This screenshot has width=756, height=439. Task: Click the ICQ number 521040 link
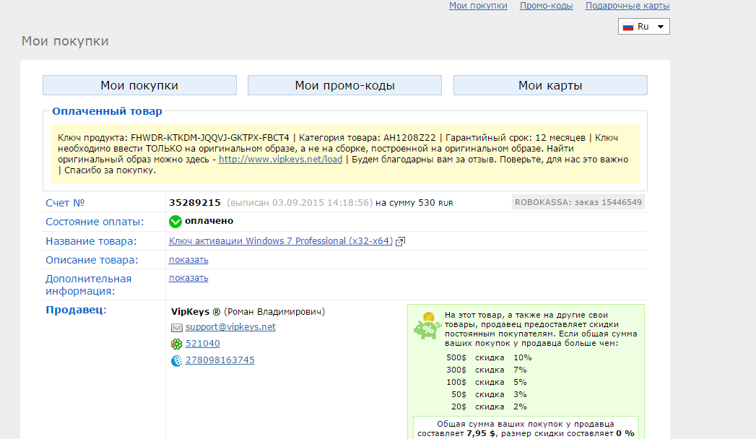(203, 344)
